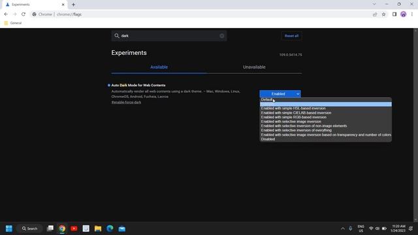Go back using browser back arrow
This screenshot has width=418, height=235.
click(x=6, y=14)
